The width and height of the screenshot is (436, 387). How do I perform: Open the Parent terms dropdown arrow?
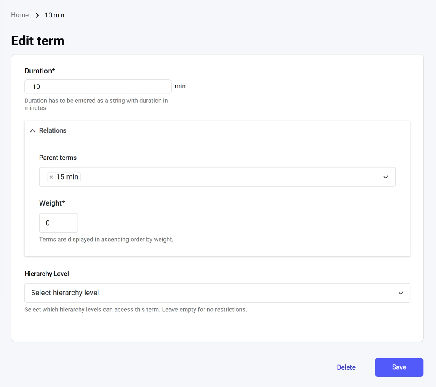(x=385, y=177)
